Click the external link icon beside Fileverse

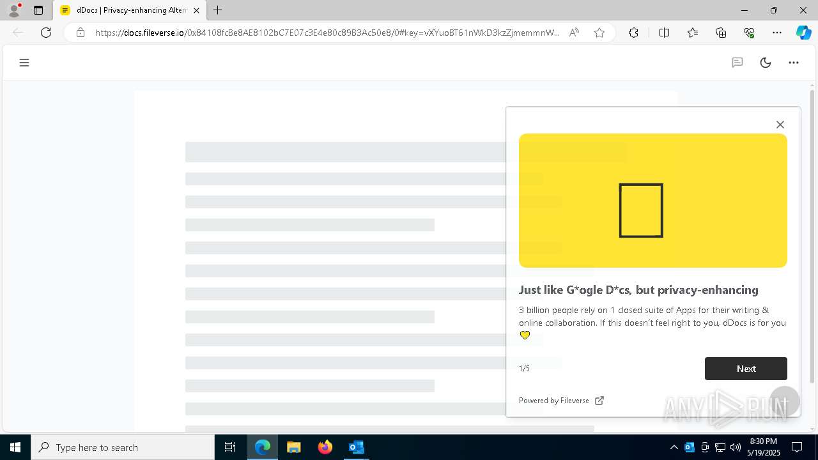[599, 401]
